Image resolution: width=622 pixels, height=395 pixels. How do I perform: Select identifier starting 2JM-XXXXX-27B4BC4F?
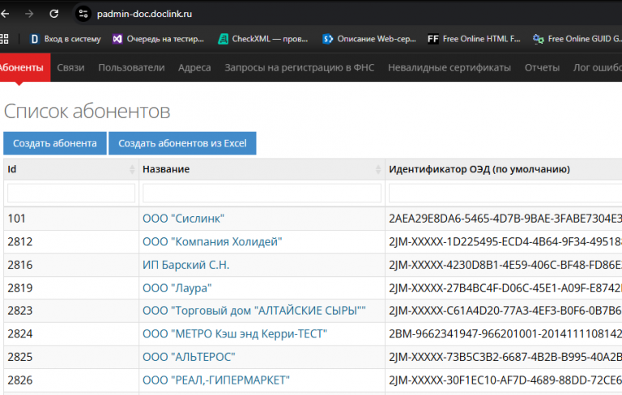coord(505,288)
